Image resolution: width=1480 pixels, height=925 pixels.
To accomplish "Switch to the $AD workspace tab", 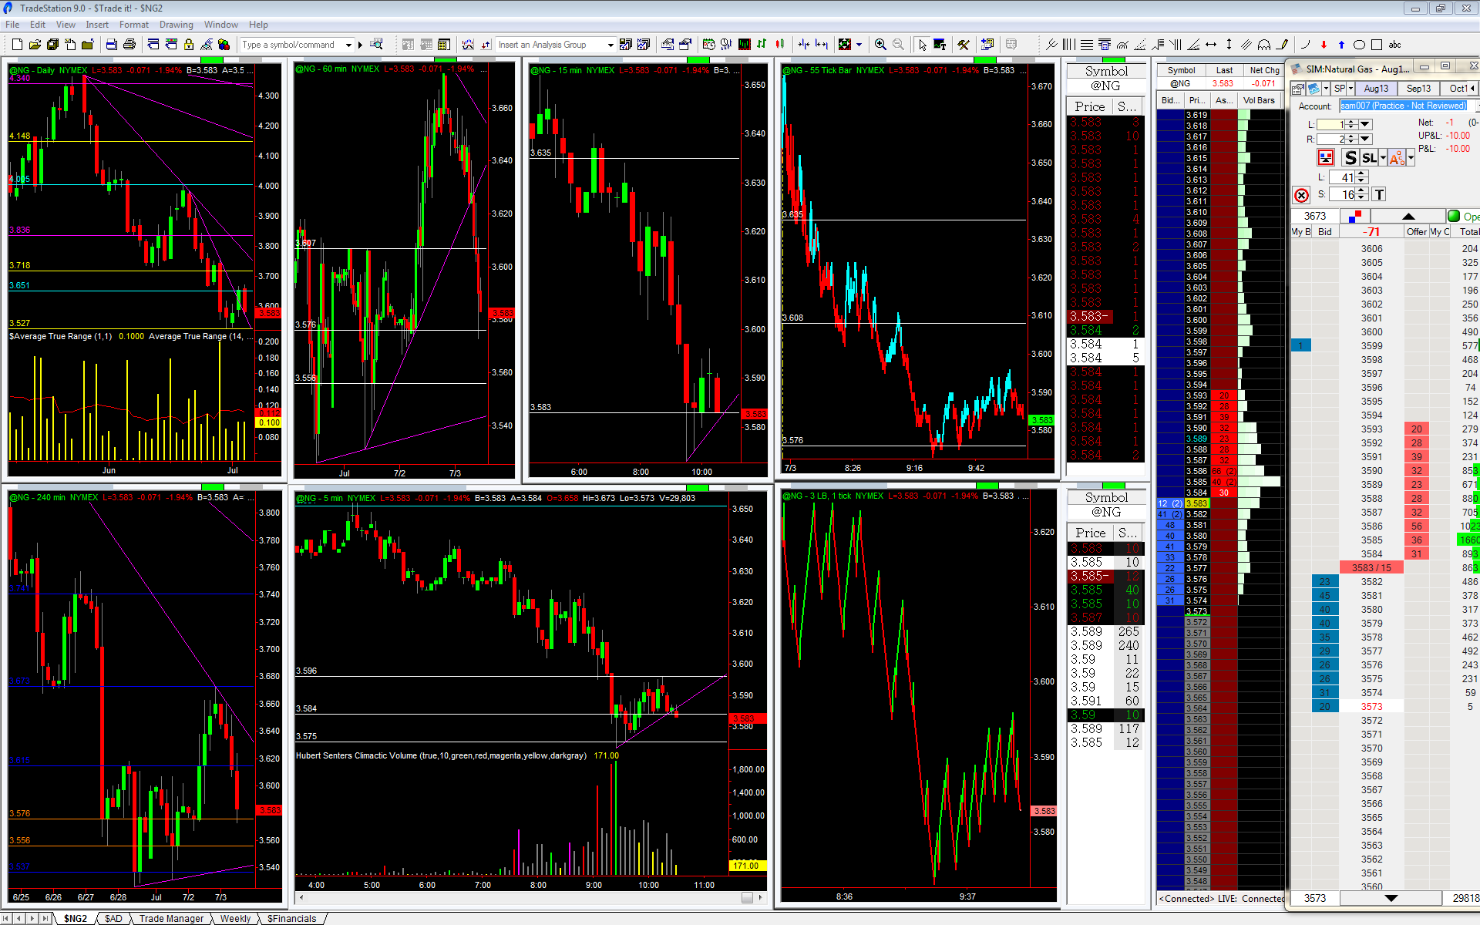I will (113, 918).
